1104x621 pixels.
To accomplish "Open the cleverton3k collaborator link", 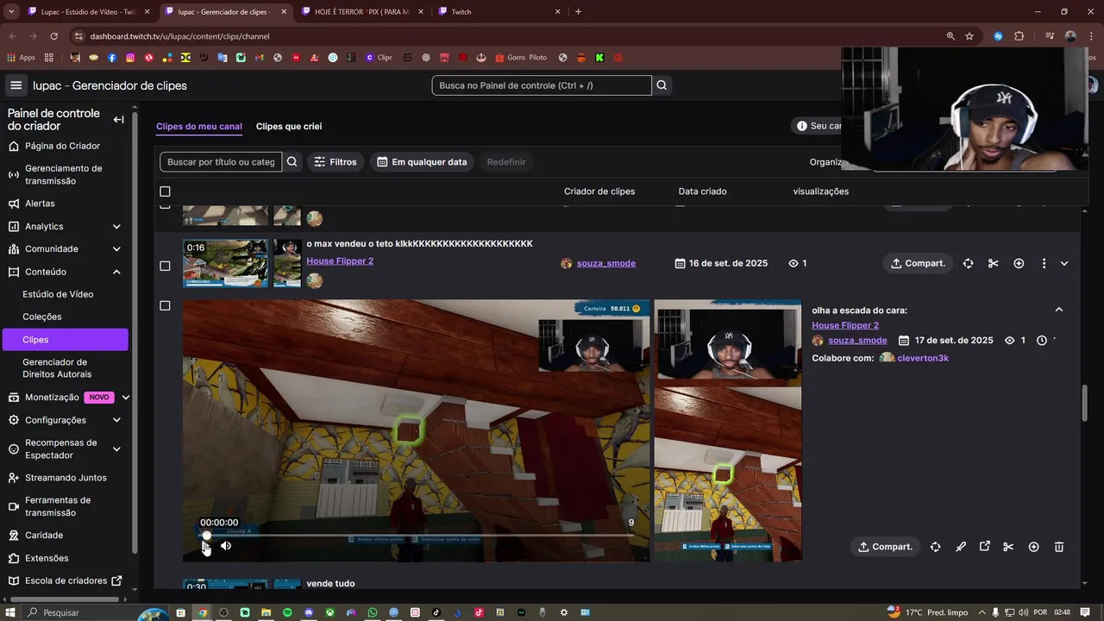I will [x=923, y=358].
